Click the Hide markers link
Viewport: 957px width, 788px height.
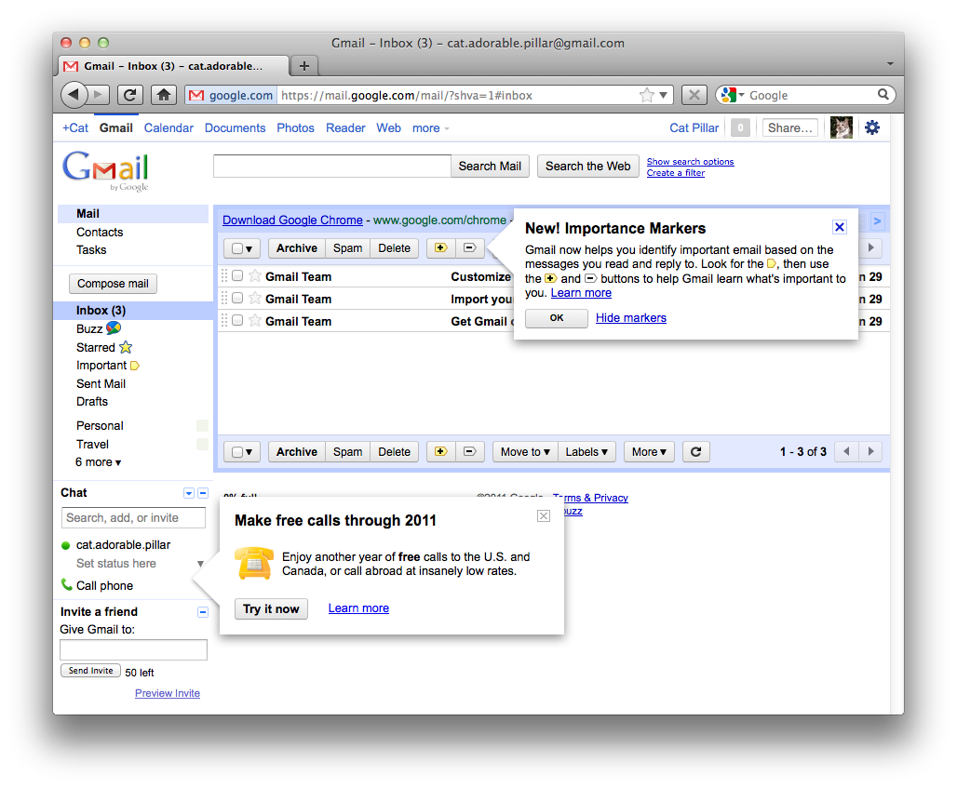[631, 318]
